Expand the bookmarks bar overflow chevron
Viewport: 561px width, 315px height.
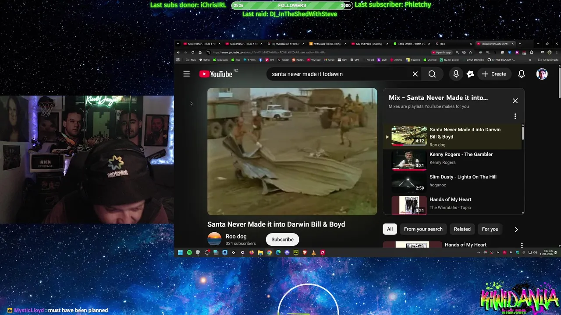point(530,60)
